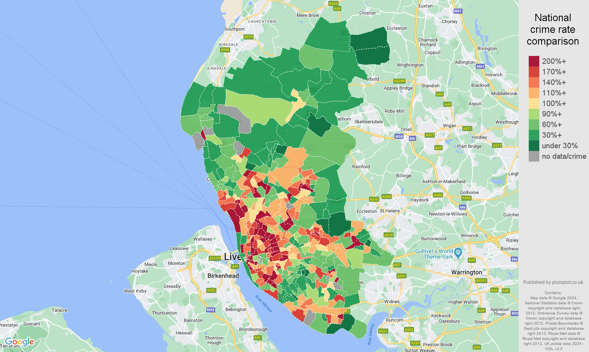Click the A50 road shield
Image resolution: width=589 pixels, height=352 pixels.
[506, 291]
